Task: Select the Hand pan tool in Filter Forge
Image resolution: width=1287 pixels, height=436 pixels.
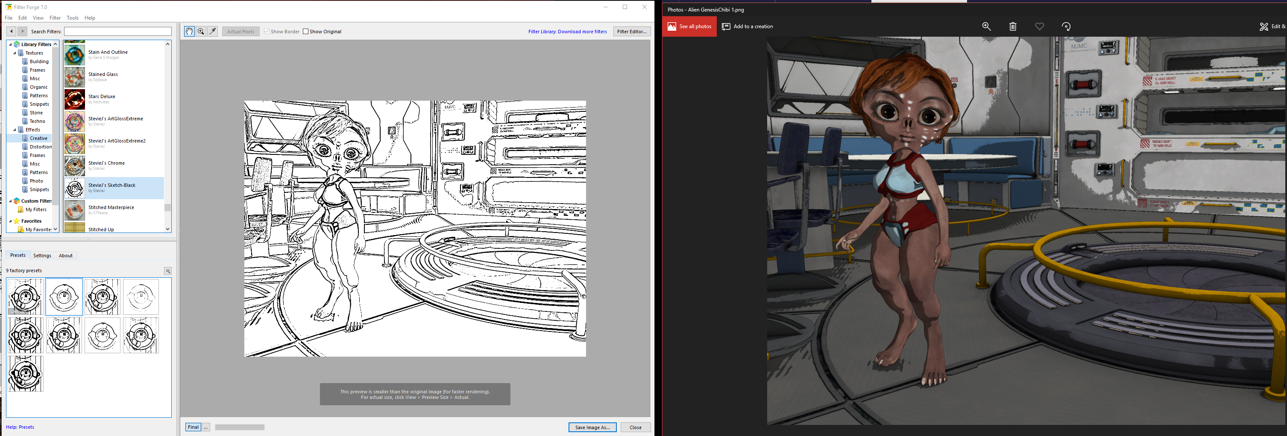Action: [x=189, y=32]
